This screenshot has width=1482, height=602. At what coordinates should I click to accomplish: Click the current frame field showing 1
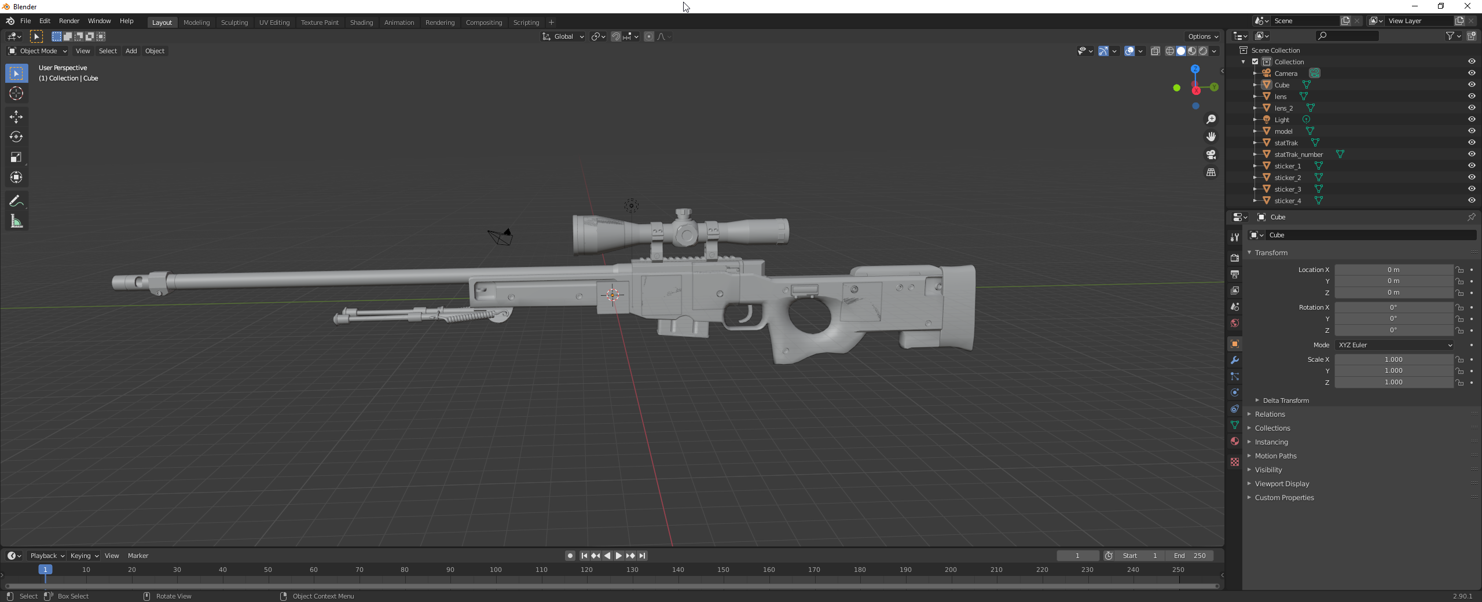pyautogui.click(x=1078, y=556)
